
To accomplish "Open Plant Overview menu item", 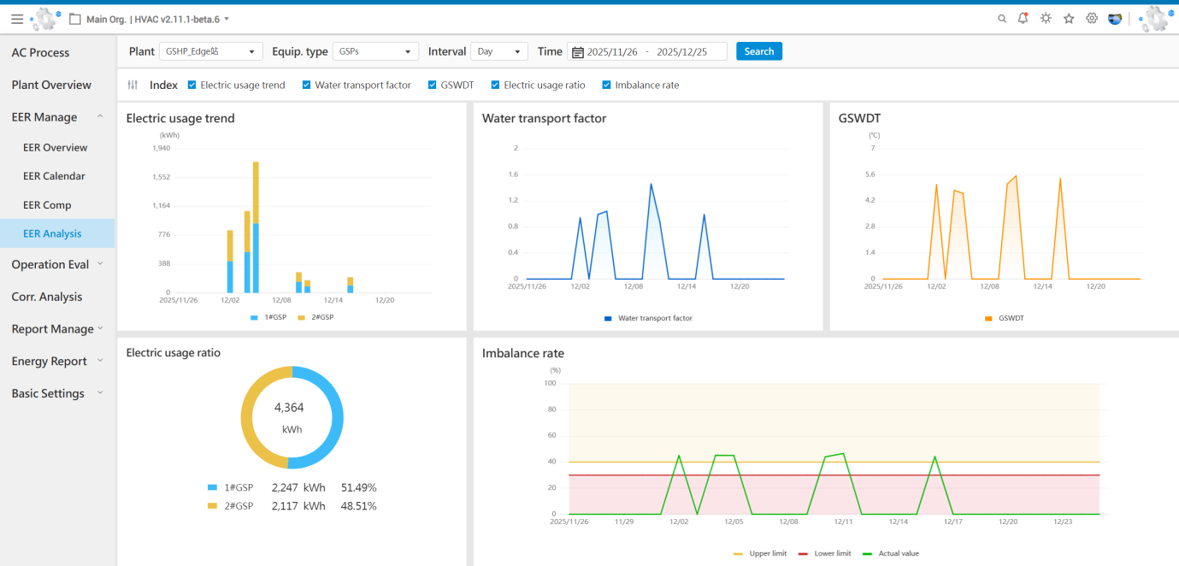I will 51,85.
